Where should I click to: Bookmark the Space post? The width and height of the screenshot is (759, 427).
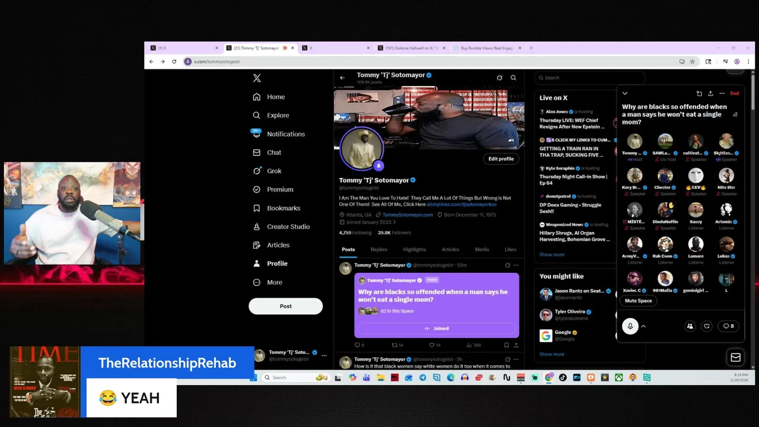tap(506, 345)
